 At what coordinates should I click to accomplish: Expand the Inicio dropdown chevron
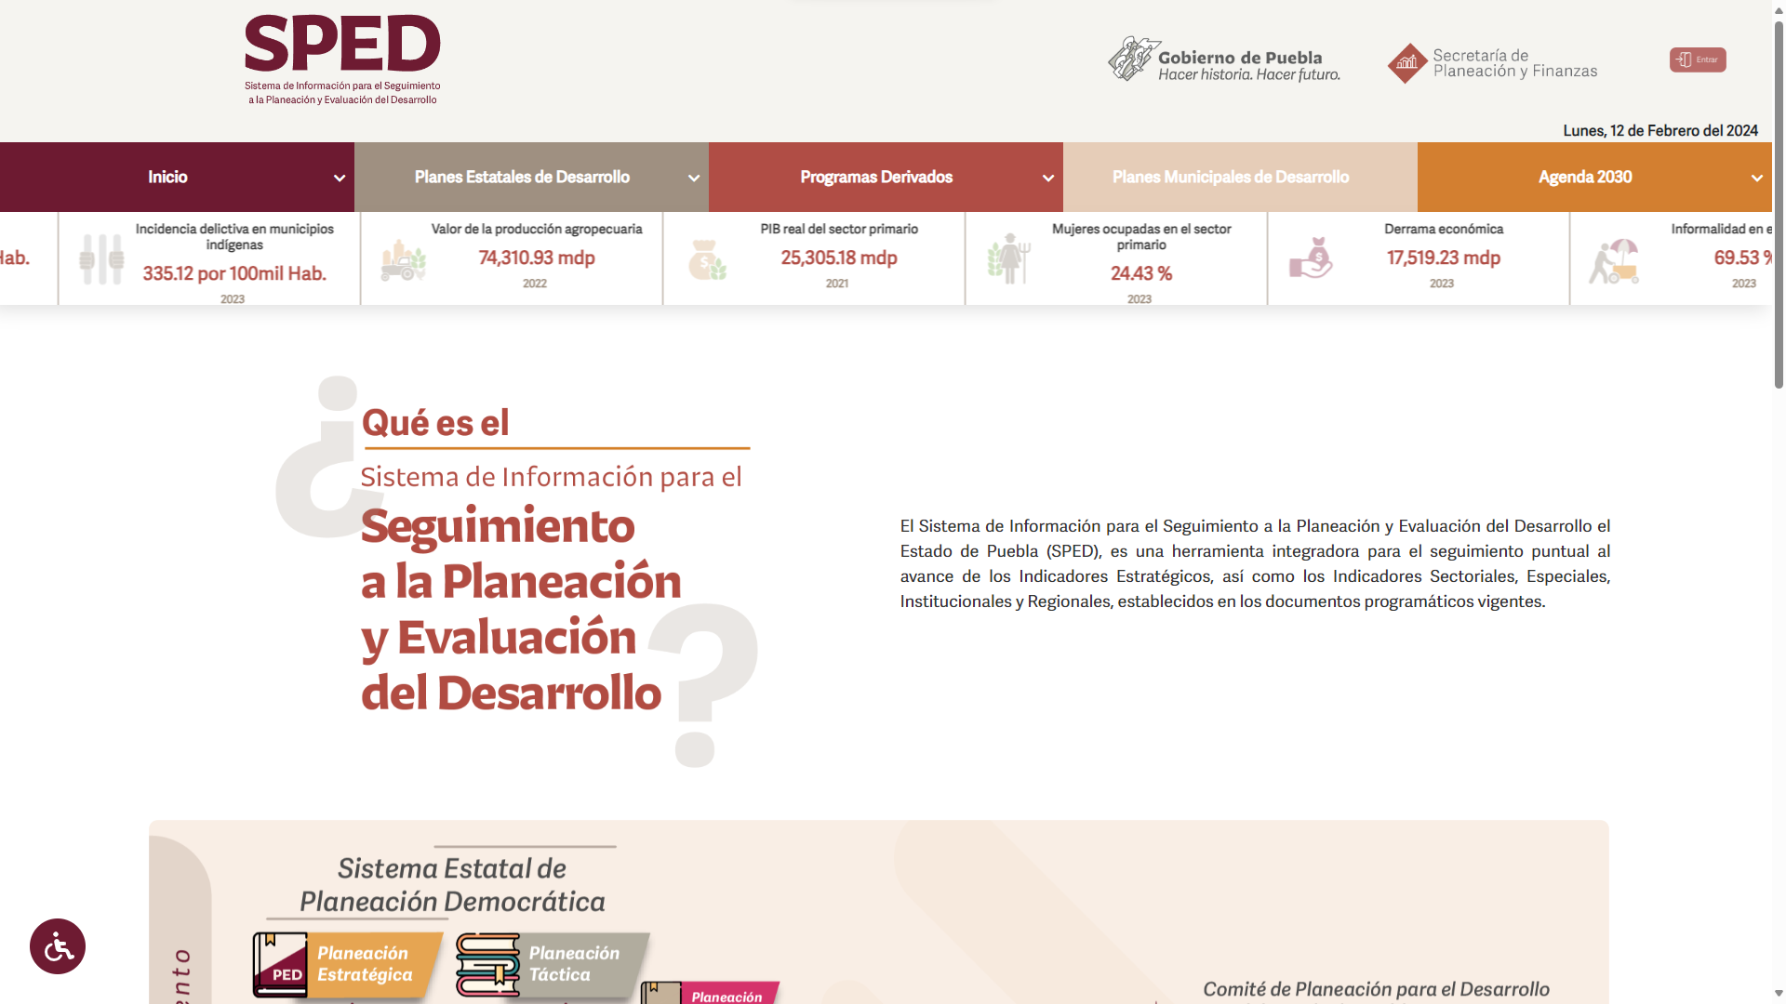pos(340,178)
